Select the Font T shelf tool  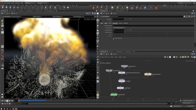point(50,8)
